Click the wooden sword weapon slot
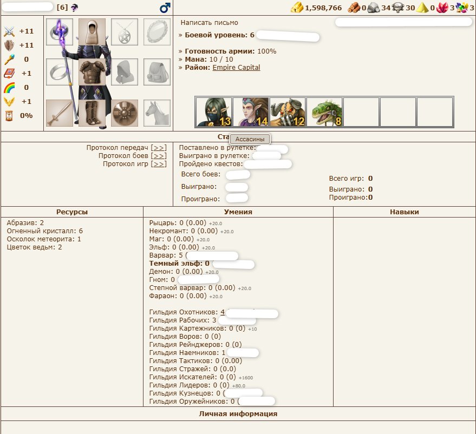The height and width of the screenshot is (434, 476). [59, 113]
